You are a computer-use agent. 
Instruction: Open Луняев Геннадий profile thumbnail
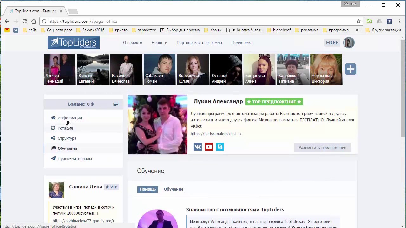[x=60, y=70]
